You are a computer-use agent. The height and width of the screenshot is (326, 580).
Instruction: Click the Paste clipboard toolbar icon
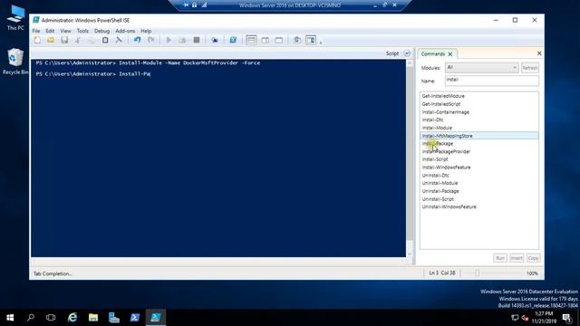tap(105, 40)
